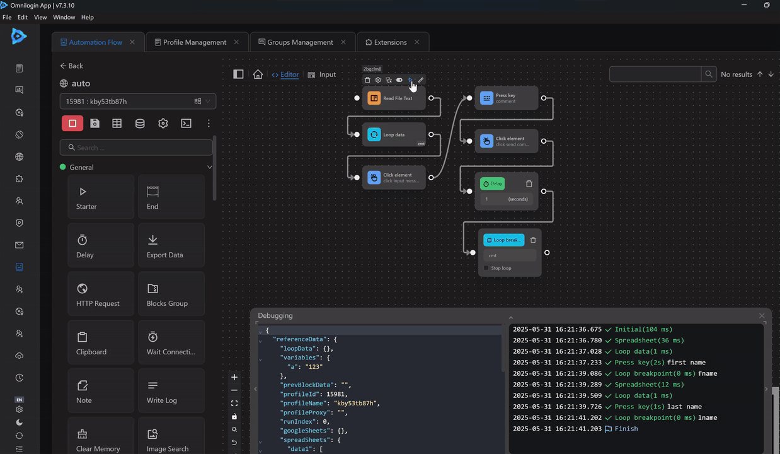Viewport: 780px width, 454px height.
Task: Click the fit-view icon in canvas controls
Action: [x=234, y=404]
